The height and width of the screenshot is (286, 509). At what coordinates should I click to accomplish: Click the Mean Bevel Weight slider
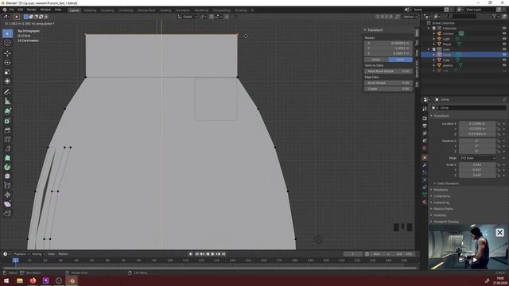[x=388, y=71]
